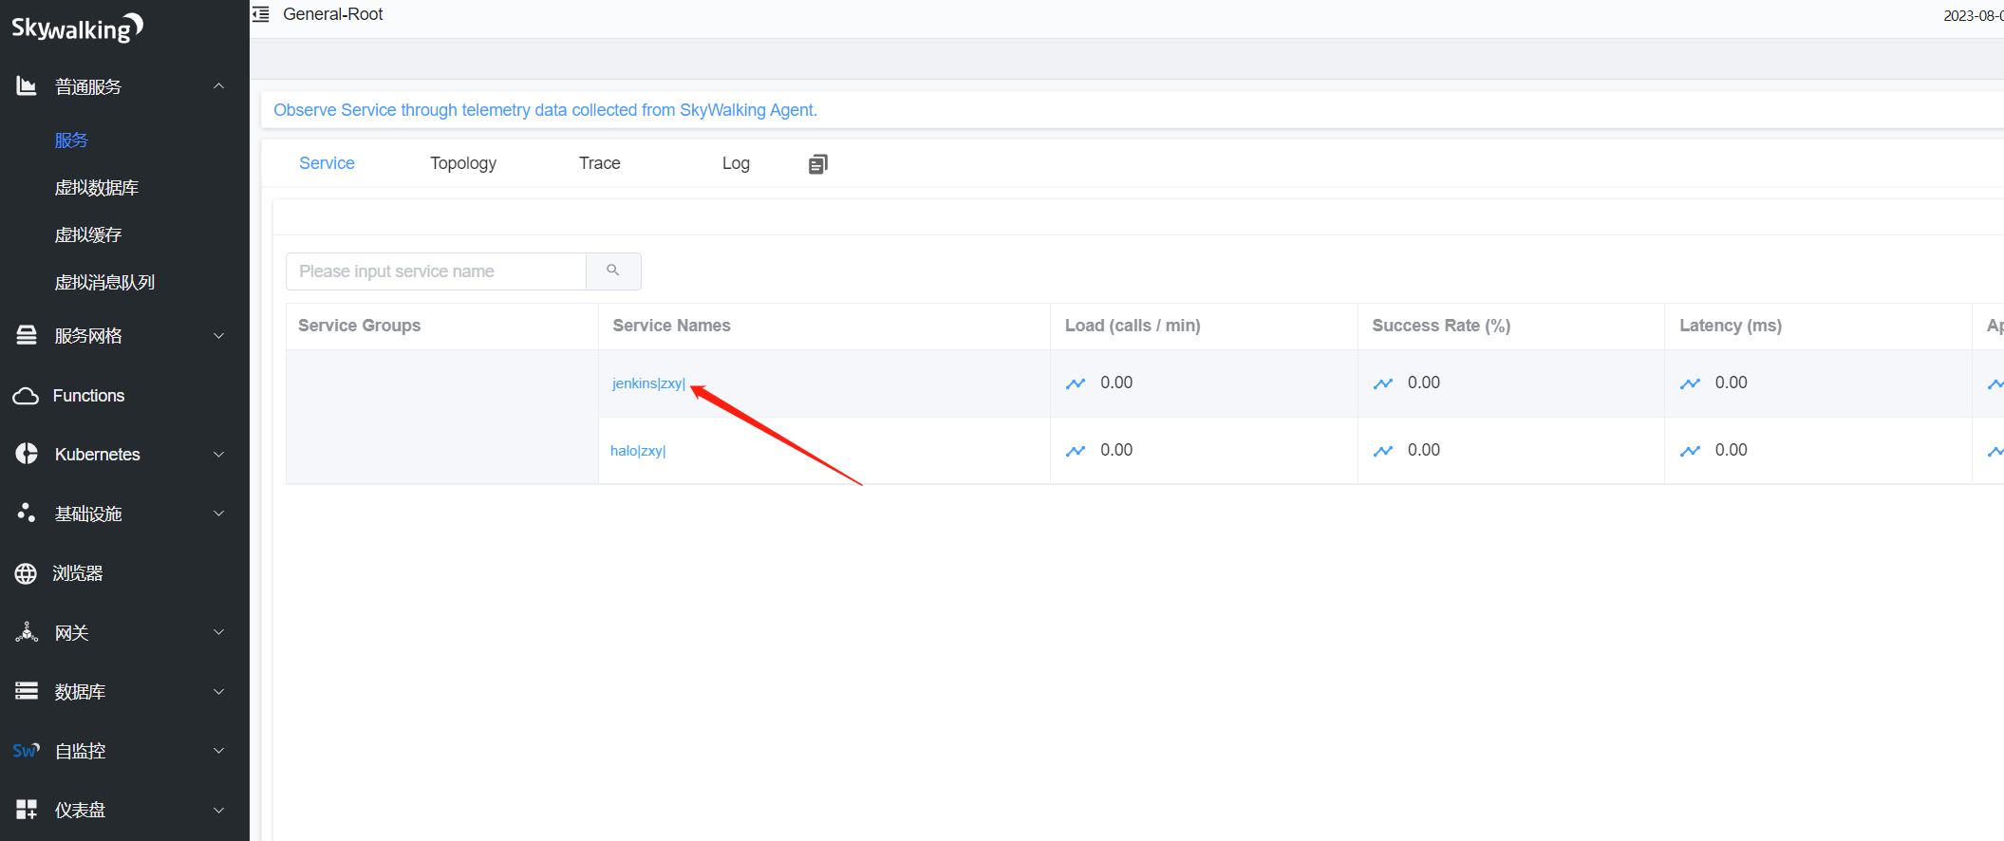Click the Observe Service description text
Viewport: 2004px width, 841px height.
click(x=545, y=110)
